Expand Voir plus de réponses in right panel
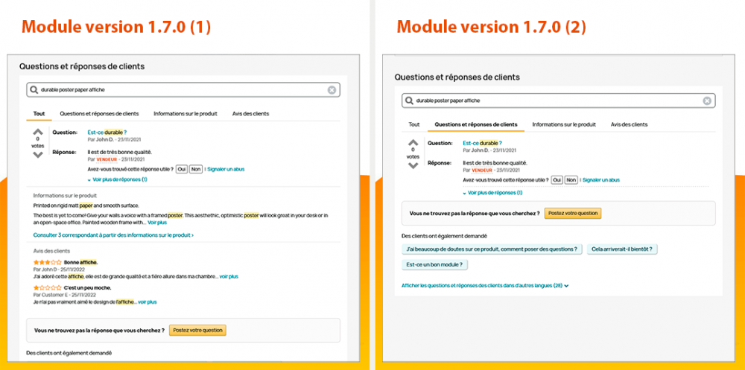 (492, 193)
